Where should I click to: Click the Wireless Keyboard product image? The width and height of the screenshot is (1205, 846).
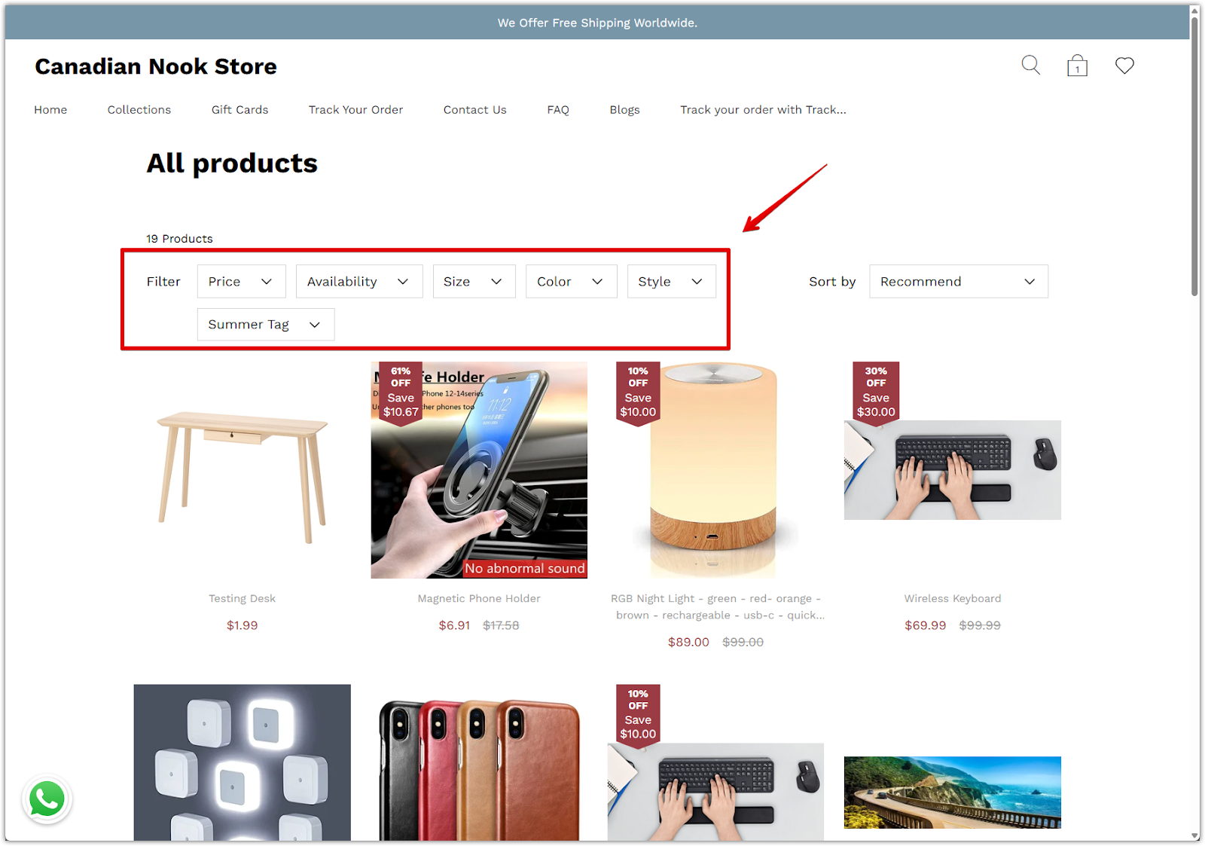tap(953, 470)
